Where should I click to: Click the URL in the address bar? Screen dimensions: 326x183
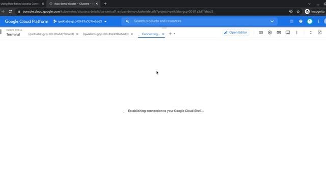pos(118,12)
